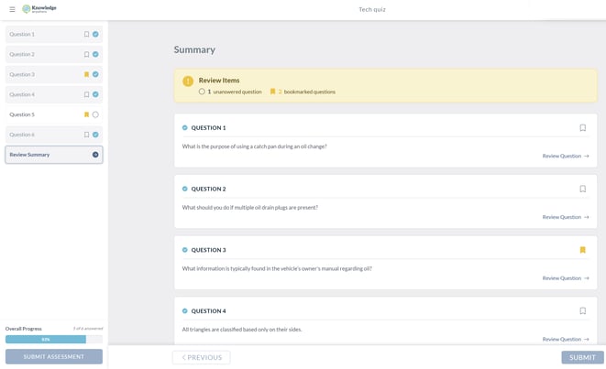The image size is (606, 369).
Task: Click unanswered status circle on Question 5
Action: 95,114
